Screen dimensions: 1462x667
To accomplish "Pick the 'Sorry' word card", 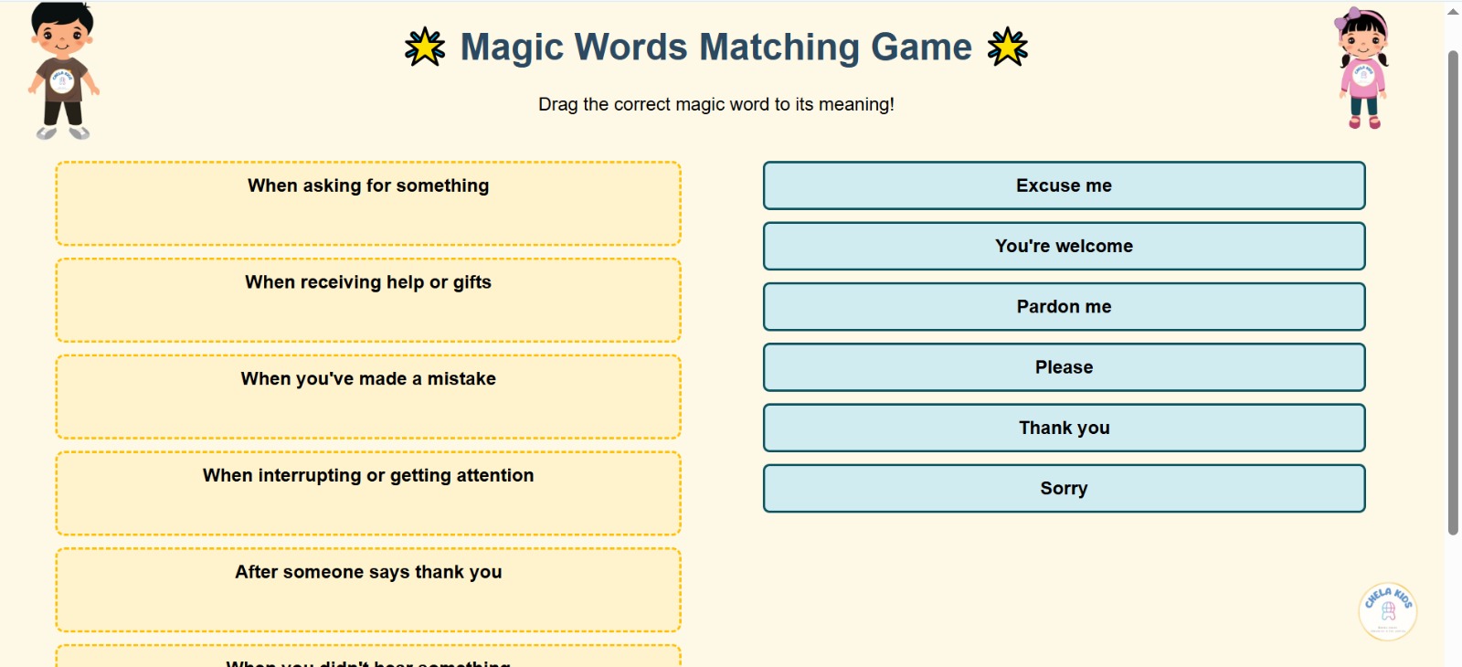I will coord(1064,489).
